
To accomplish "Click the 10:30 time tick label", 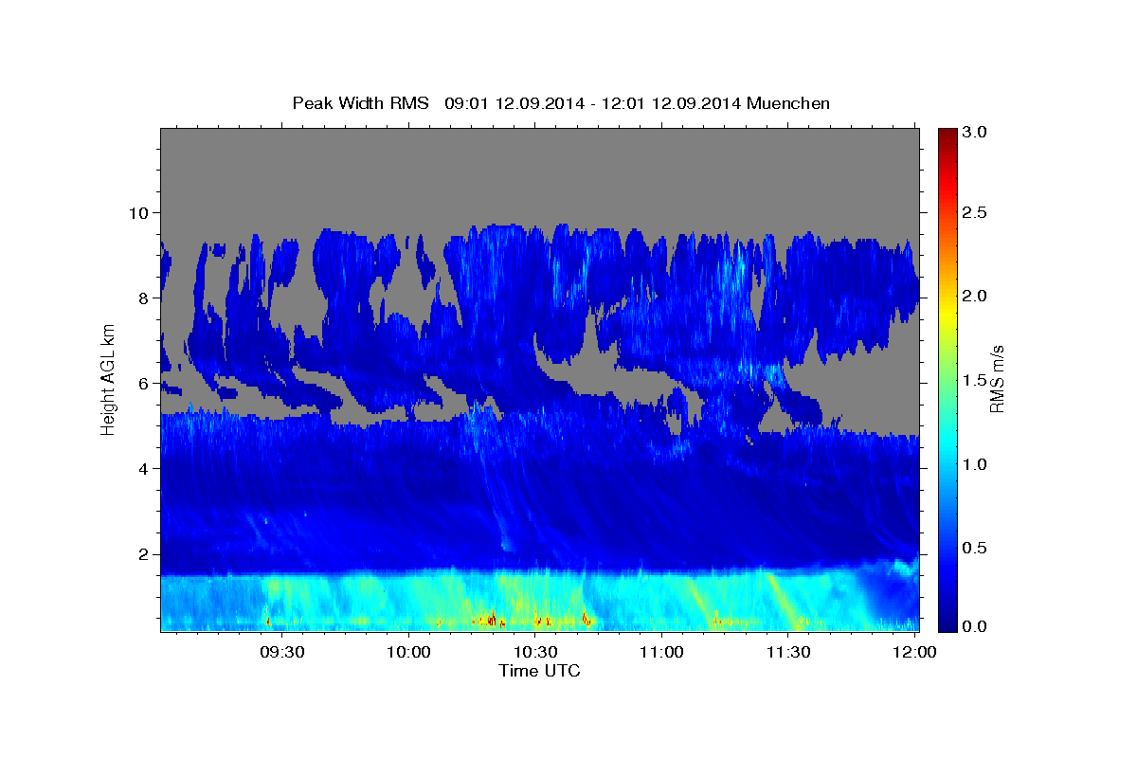I will 534,653.
